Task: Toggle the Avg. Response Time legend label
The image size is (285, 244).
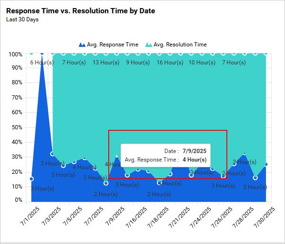Action: [112, 45]
